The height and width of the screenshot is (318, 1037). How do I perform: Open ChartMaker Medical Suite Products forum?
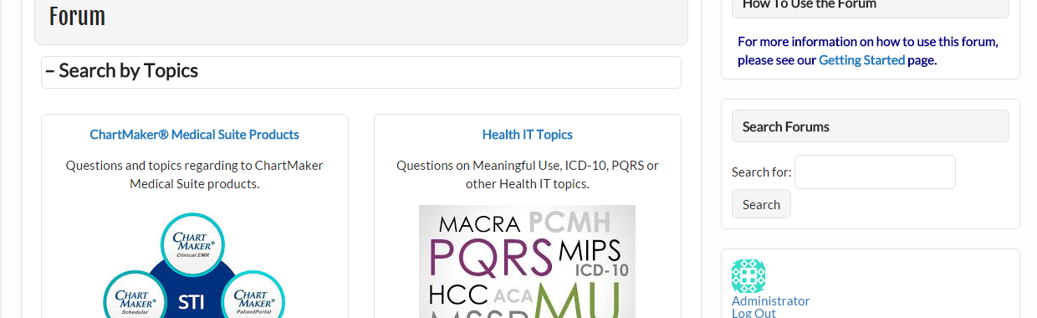click(194, 135)
